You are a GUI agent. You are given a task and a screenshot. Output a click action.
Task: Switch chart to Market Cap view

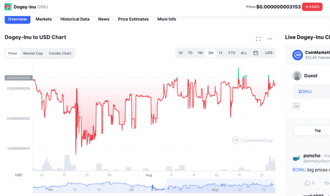click(x=33, y=53)
